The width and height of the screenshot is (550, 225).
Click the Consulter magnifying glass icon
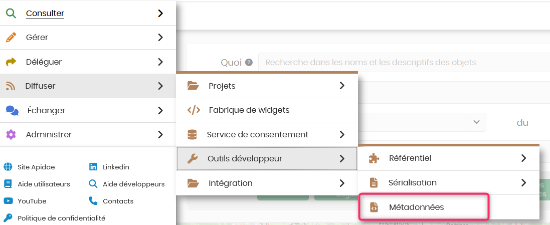coord(11,13)
